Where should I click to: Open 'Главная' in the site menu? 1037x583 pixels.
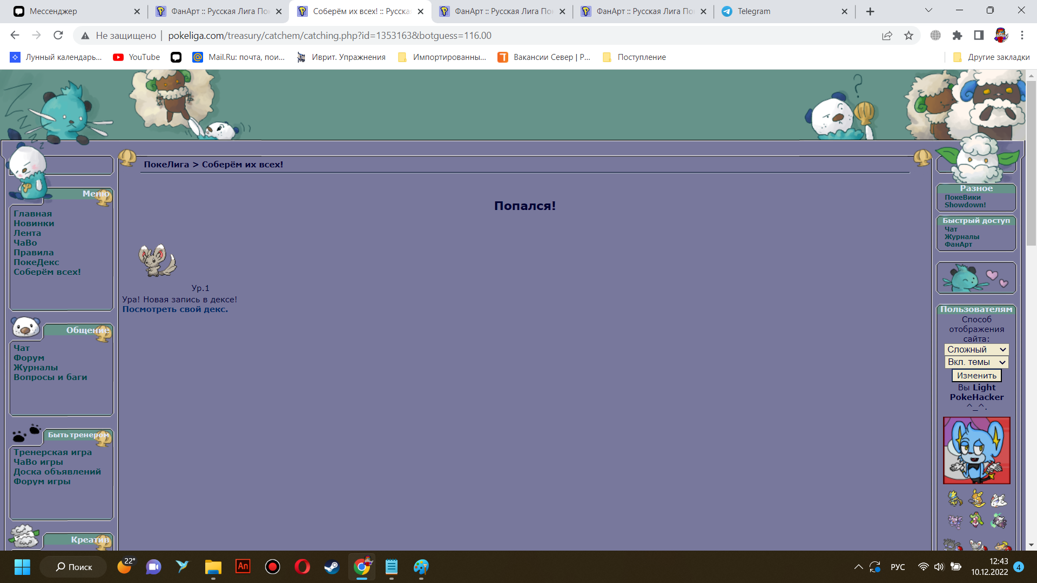[x=33, y=214]
